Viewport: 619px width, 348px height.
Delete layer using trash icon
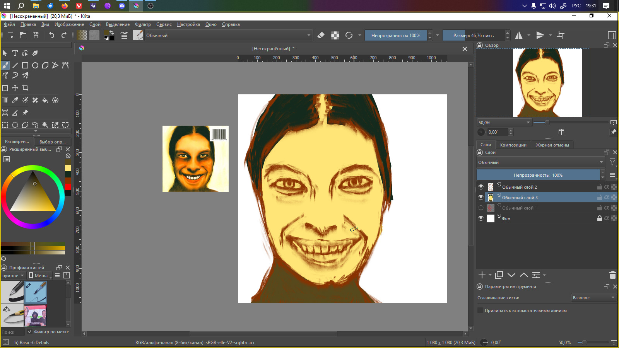pyautogui.click(x=612, y=275)
